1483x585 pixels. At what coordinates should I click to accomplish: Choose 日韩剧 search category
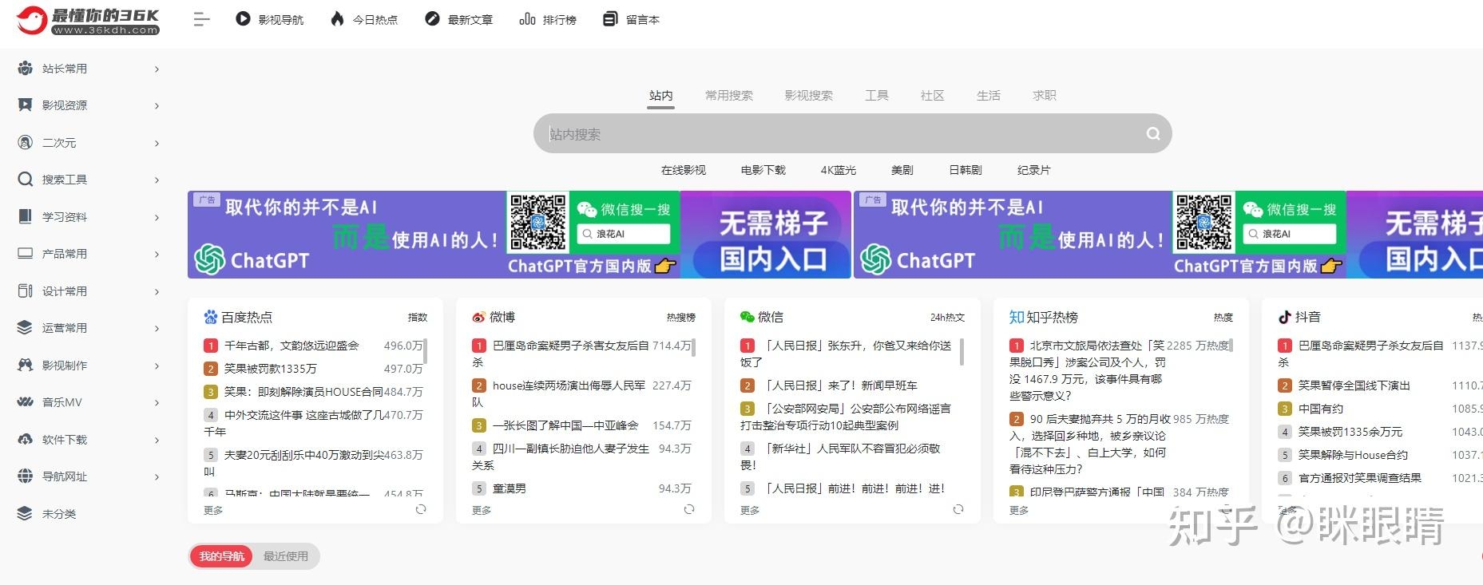pos(966,170)
